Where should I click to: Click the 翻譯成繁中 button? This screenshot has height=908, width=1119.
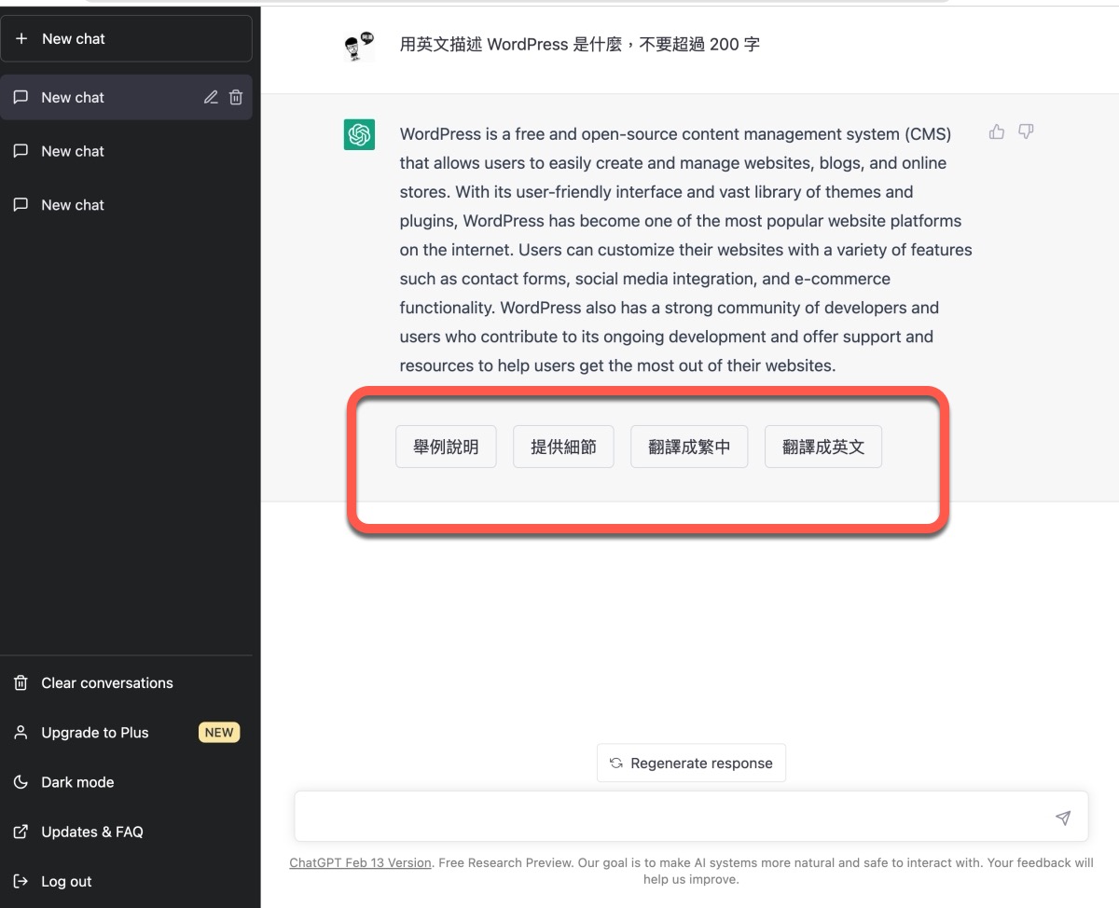(x=689, y=447)
